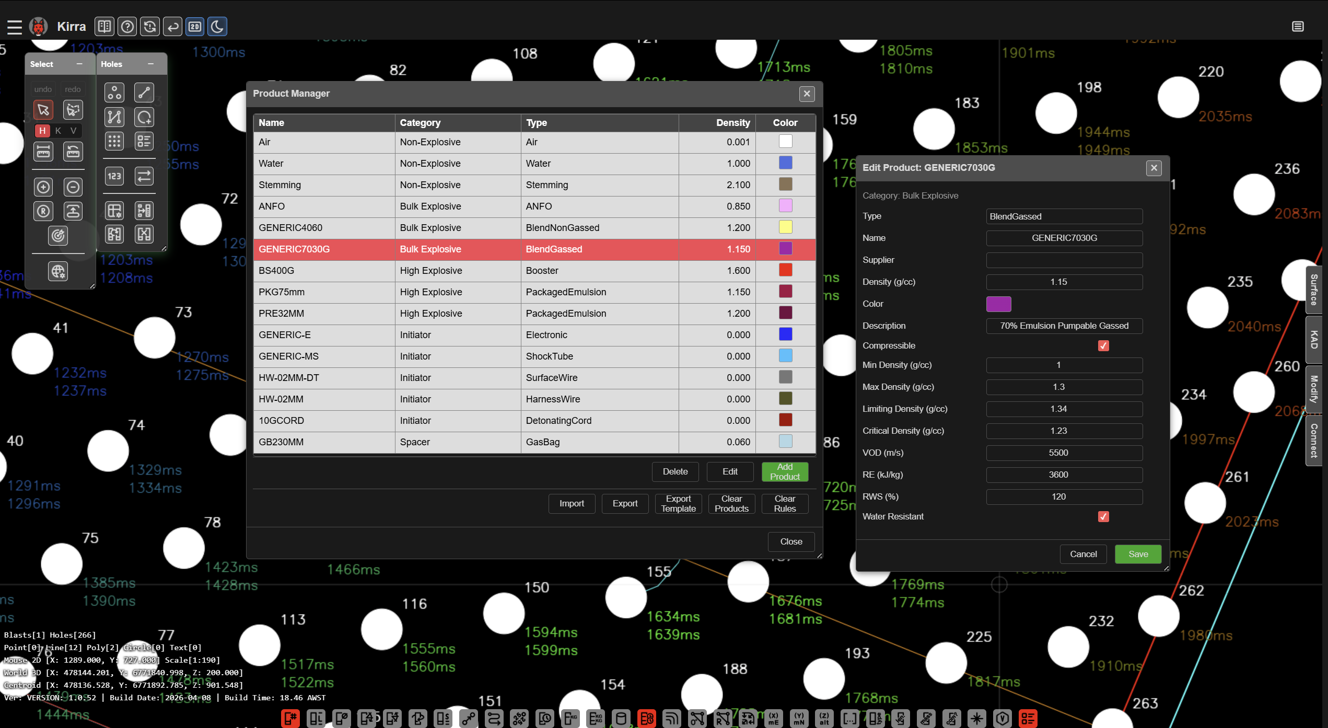Select the GENERIC4060 product row
Image resolution: width=1328 pixels, height=728 pixels.
pos(534,228)
